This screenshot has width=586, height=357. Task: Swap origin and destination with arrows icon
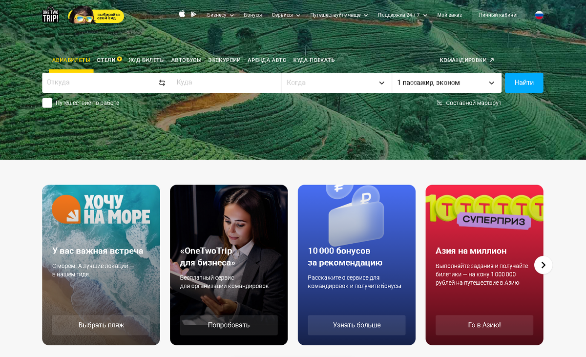point(162,83)
